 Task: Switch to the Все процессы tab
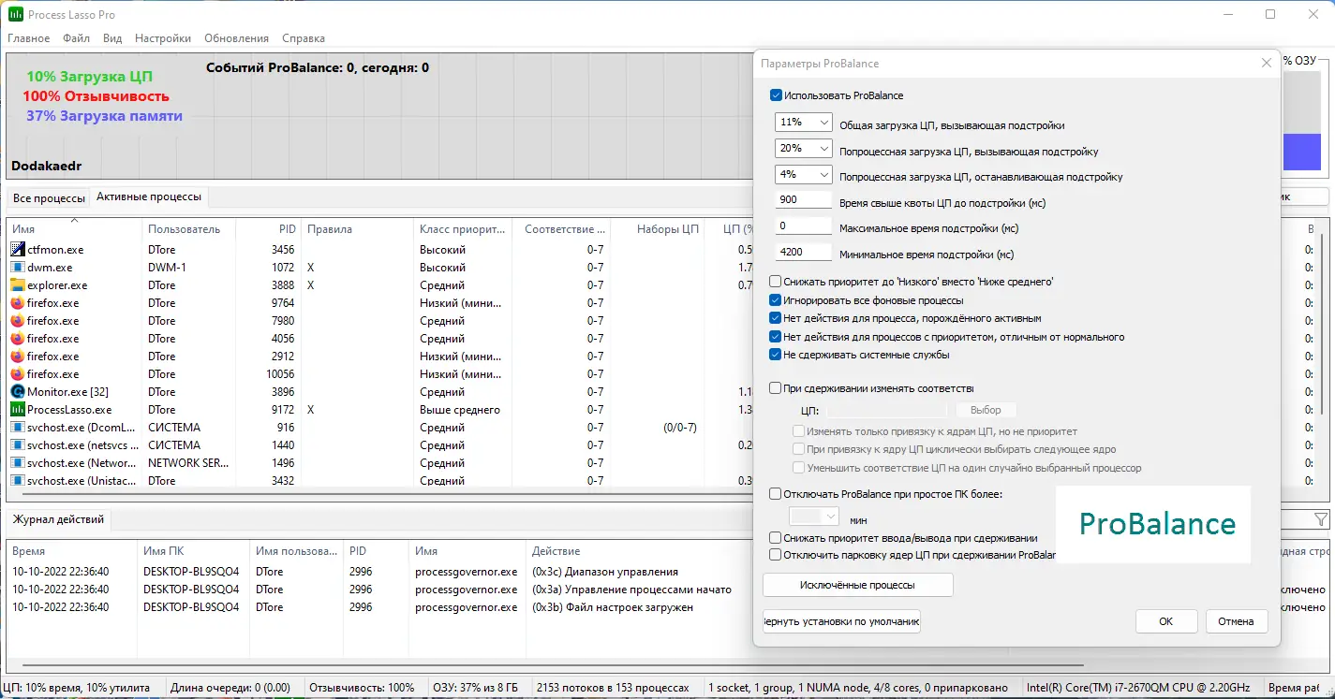point(49,198)
